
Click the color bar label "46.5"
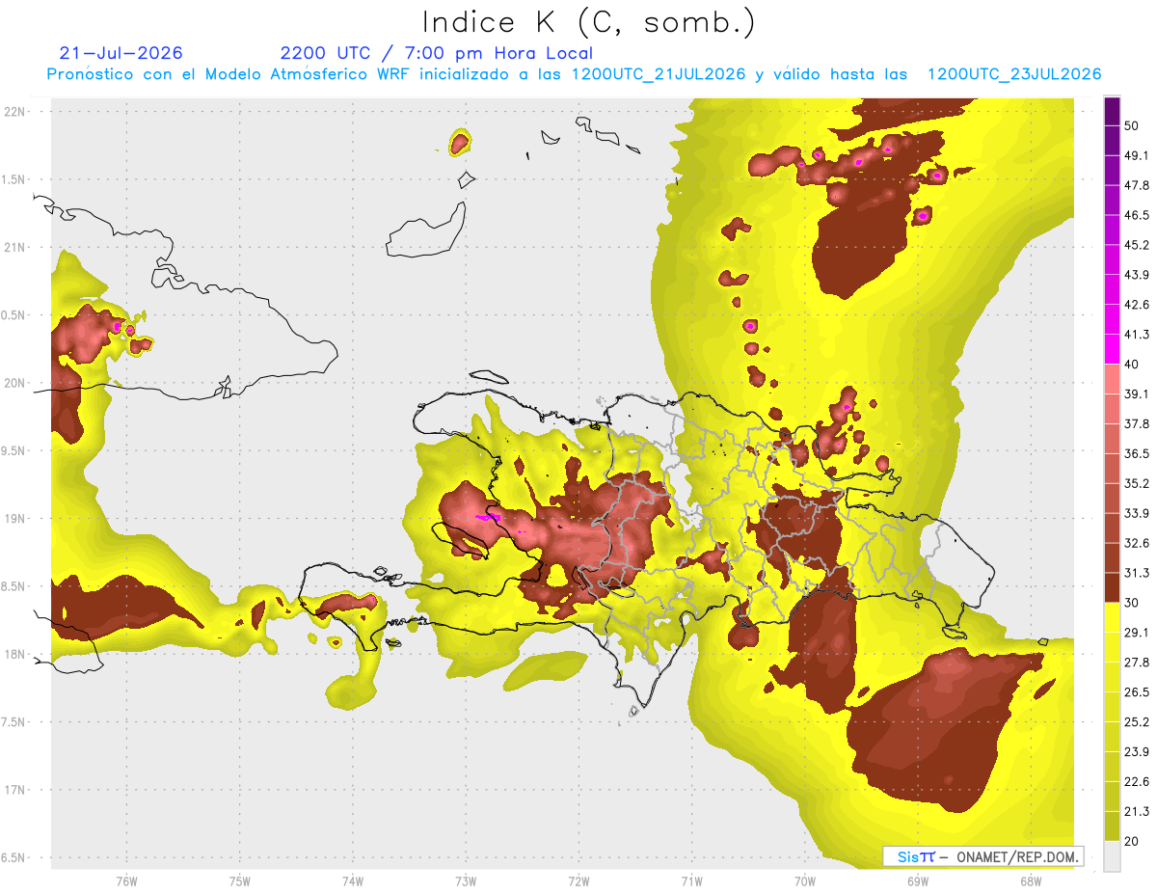pos(1137,215)
